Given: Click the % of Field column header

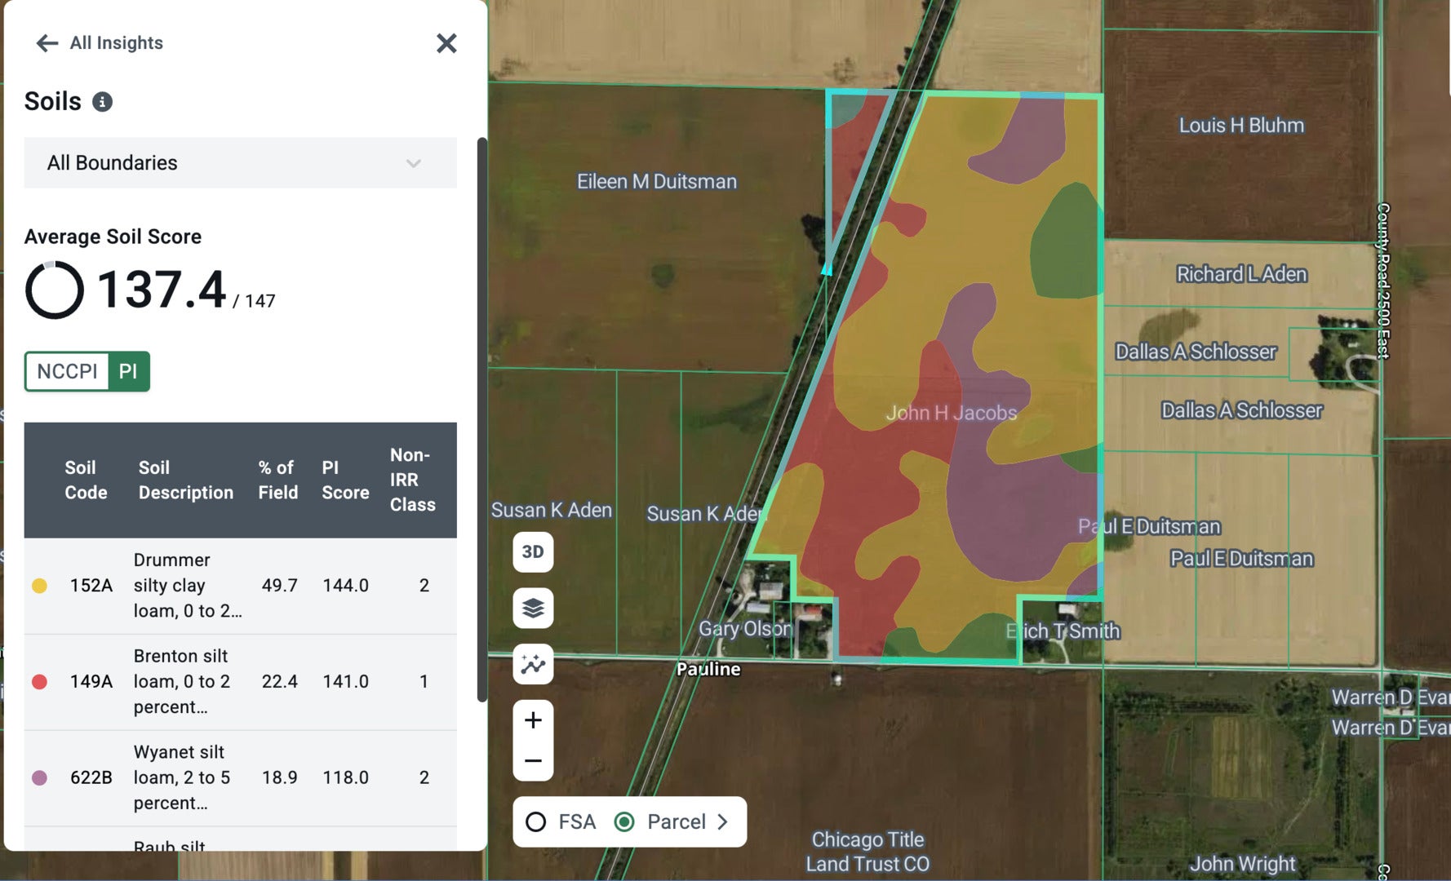Looking at the screenshot, I should point(277,480).
